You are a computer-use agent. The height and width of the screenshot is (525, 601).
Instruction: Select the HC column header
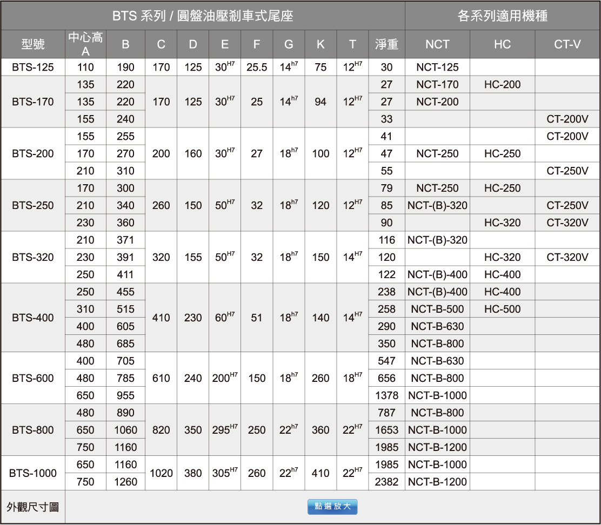click(502, 44)
